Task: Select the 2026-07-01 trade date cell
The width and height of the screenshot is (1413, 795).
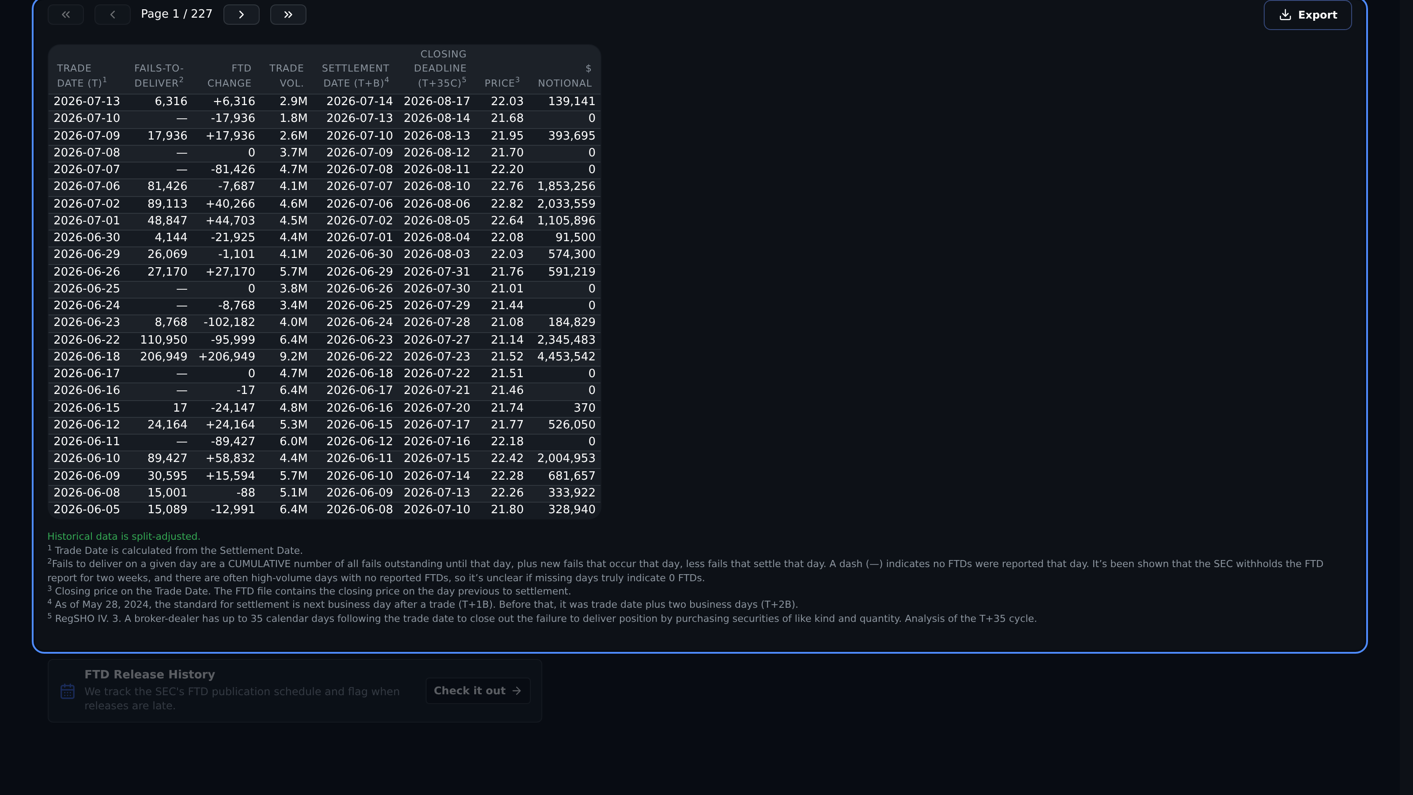Action: pos(87,220)
